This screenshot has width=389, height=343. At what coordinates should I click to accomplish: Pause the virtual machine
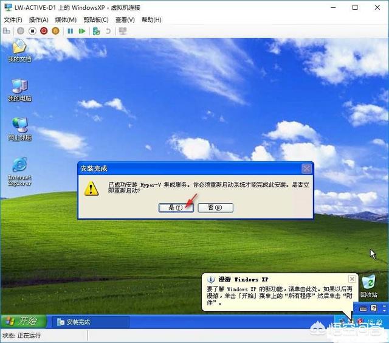coord(71,31)
